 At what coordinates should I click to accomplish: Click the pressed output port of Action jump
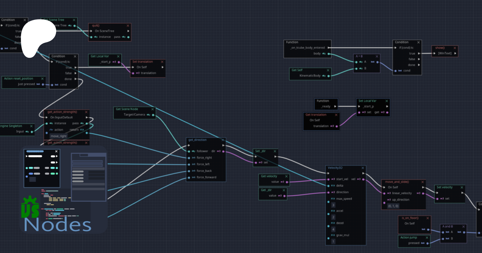coord(427,243)
